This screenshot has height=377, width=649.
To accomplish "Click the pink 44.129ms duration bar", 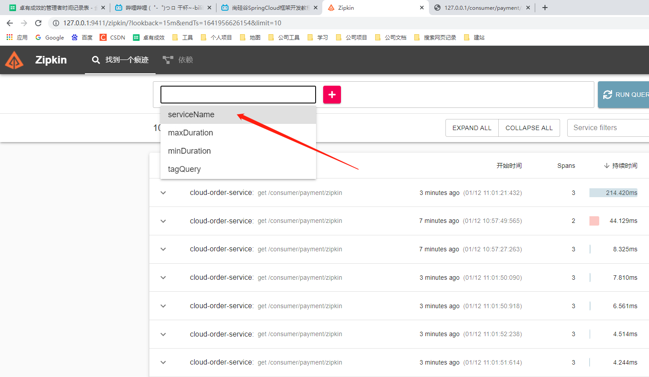I will pyautogui.click(x=594, y=221).
